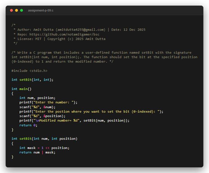Viewport: 209px width, 173px height.
Task: Click the 'int mask = 1 << position;' line
Action: click(x=44, y=148)
